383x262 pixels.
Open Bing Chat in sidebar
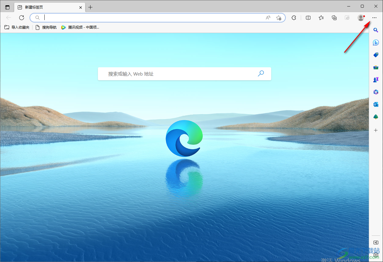tap(376, 42)
